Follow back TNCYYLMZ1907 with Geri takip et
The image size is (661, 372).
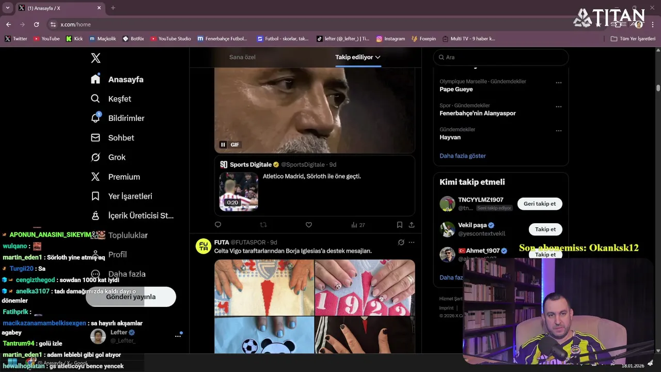[x=540, y=204]
